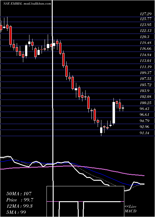Click the 92.96 price label
The height and width of the screenshot is (217, 155).
tap(144, 127)
